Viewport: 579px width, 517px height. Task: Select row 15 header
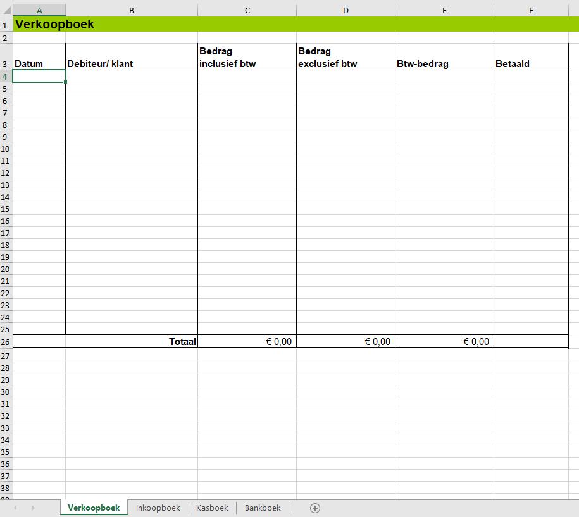click(5, 209)
